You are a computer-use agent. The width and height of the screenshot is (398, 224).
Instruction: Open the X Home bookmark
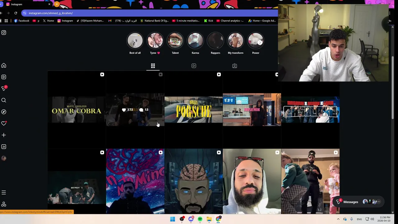click(49, 21)
